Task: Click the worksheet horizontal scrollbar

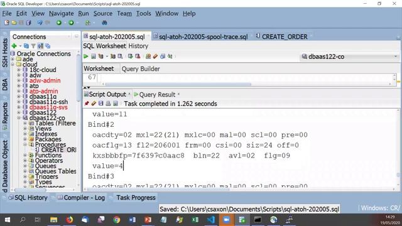Action: click(x=178, y=84)
